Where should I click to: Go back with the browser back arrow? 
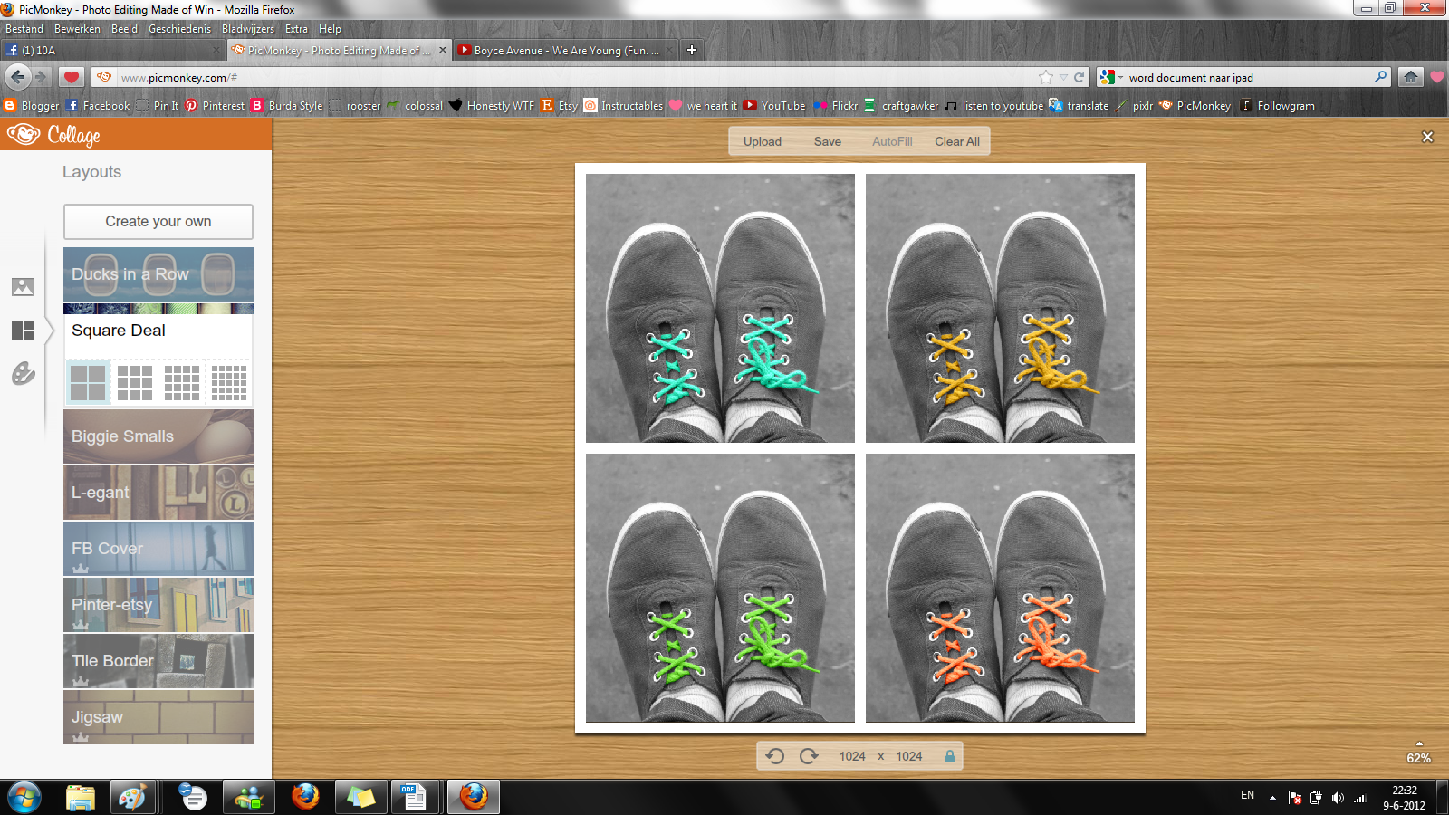pyautogui.click(x=17, y=77)
